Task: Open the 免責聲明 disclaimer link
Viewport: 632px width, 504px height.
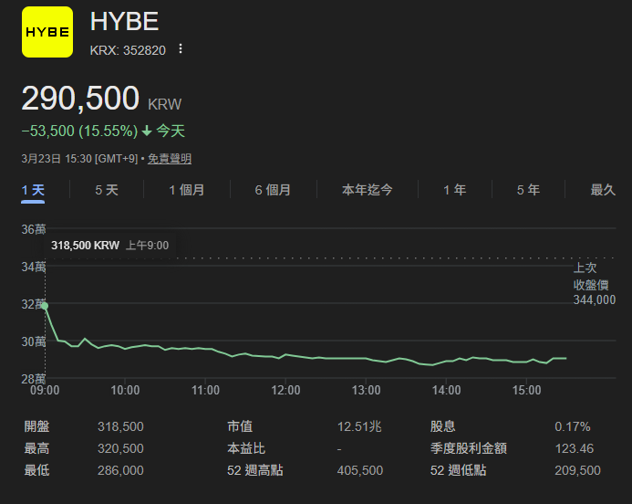Action: [x=170, y=159]
